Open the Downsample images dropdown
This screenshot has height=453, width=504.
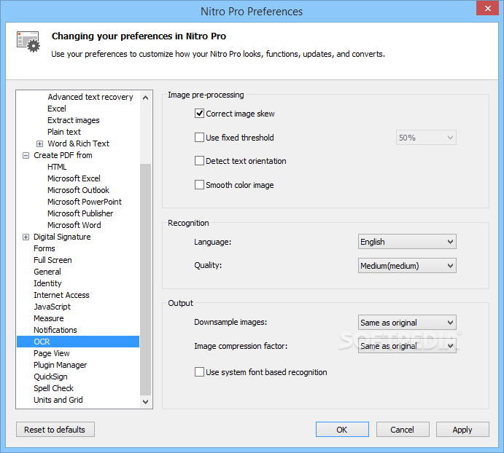[407, 322]
